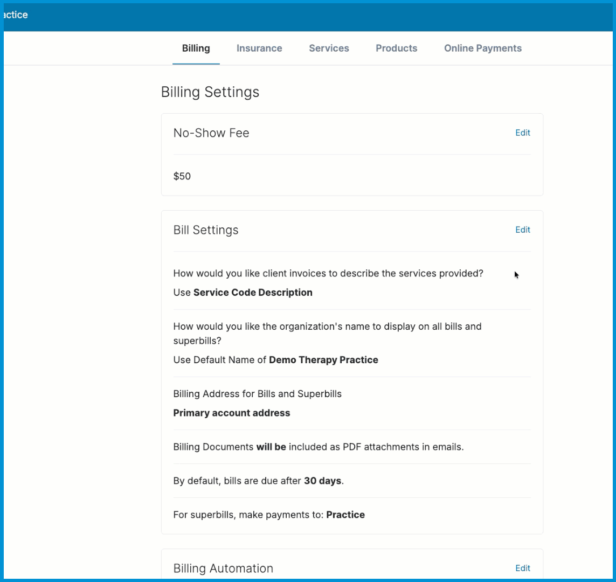Viewport: 616px width, 582px height.
Task: Switch to the Billing tab
Action: click(196, 48)
